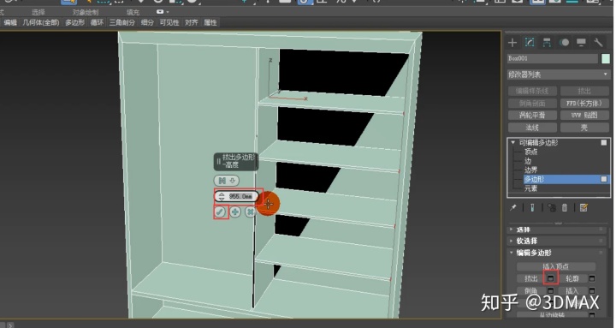Click the Pin Stack icon

click(513, 207)
